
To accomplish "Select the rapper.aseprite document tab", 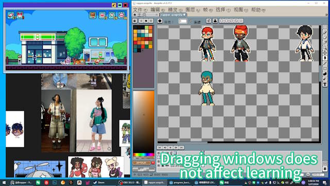I will [x=173, y=15].
